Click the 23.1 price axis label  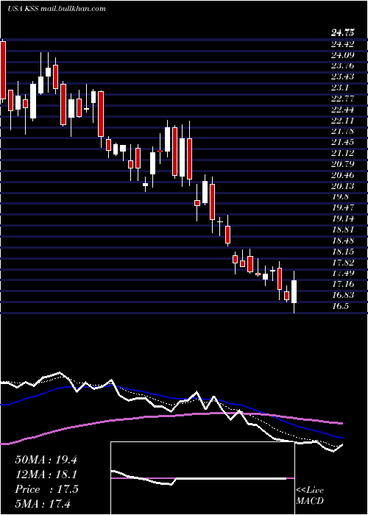pyautogui.click(x=340, y=88)
